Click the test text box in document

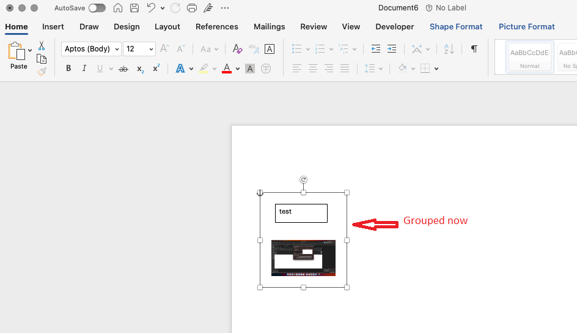coord(301,213)
